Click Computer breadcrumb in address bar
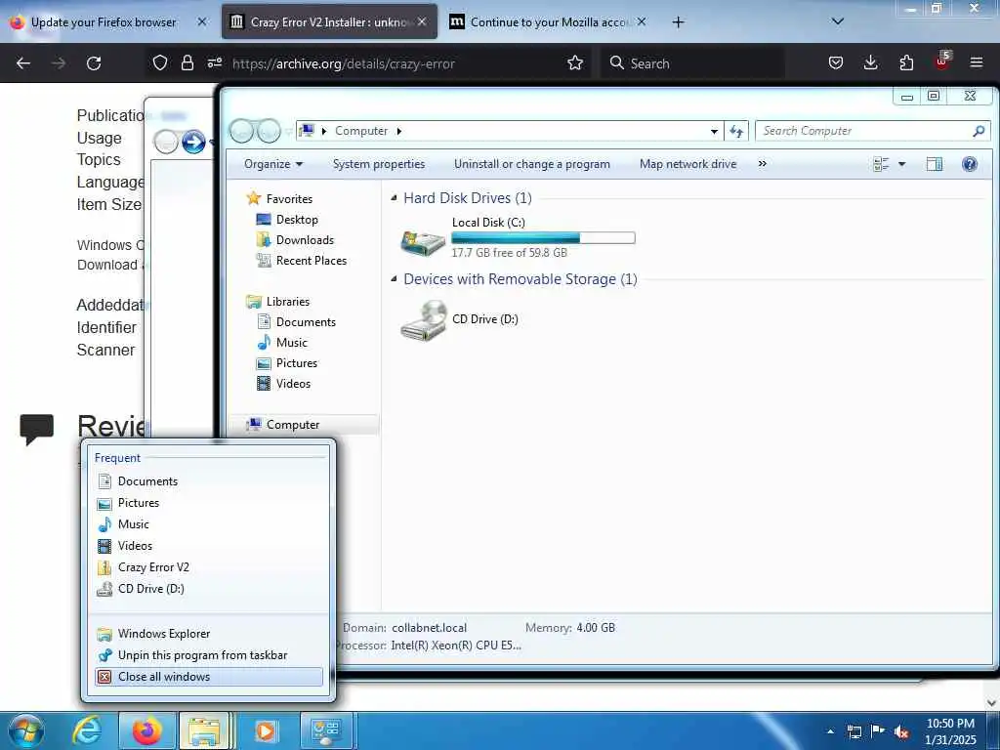This screenshot has height=750, width=1000. (x=361, y=131)
